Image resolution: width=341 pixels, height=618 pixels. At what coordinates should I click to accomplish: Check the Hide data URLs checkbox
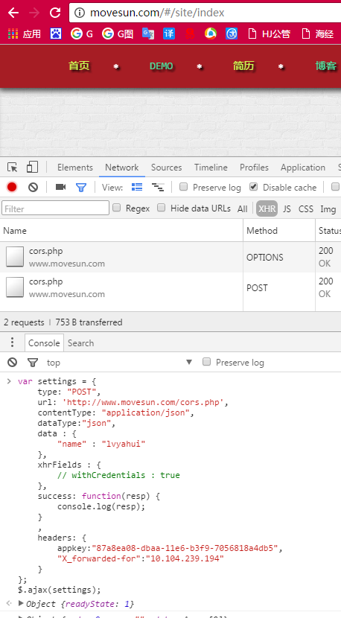click(x=161, y=207)
